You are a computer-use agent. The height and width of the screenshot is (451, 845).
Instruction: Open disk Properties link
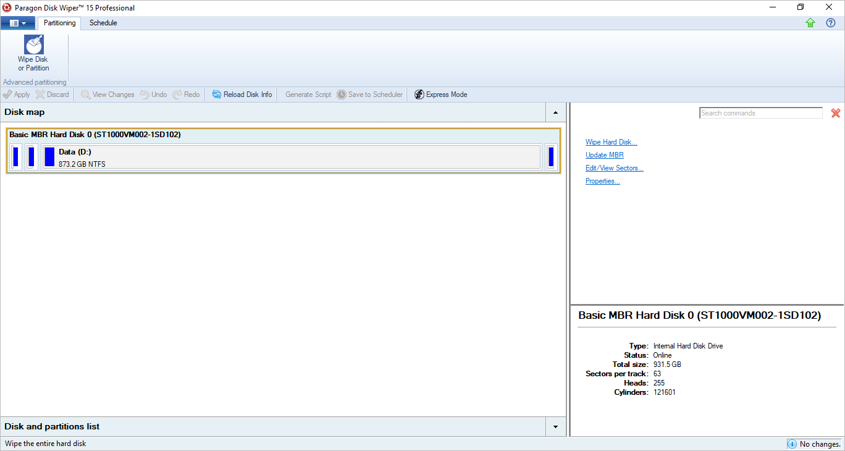603,181
